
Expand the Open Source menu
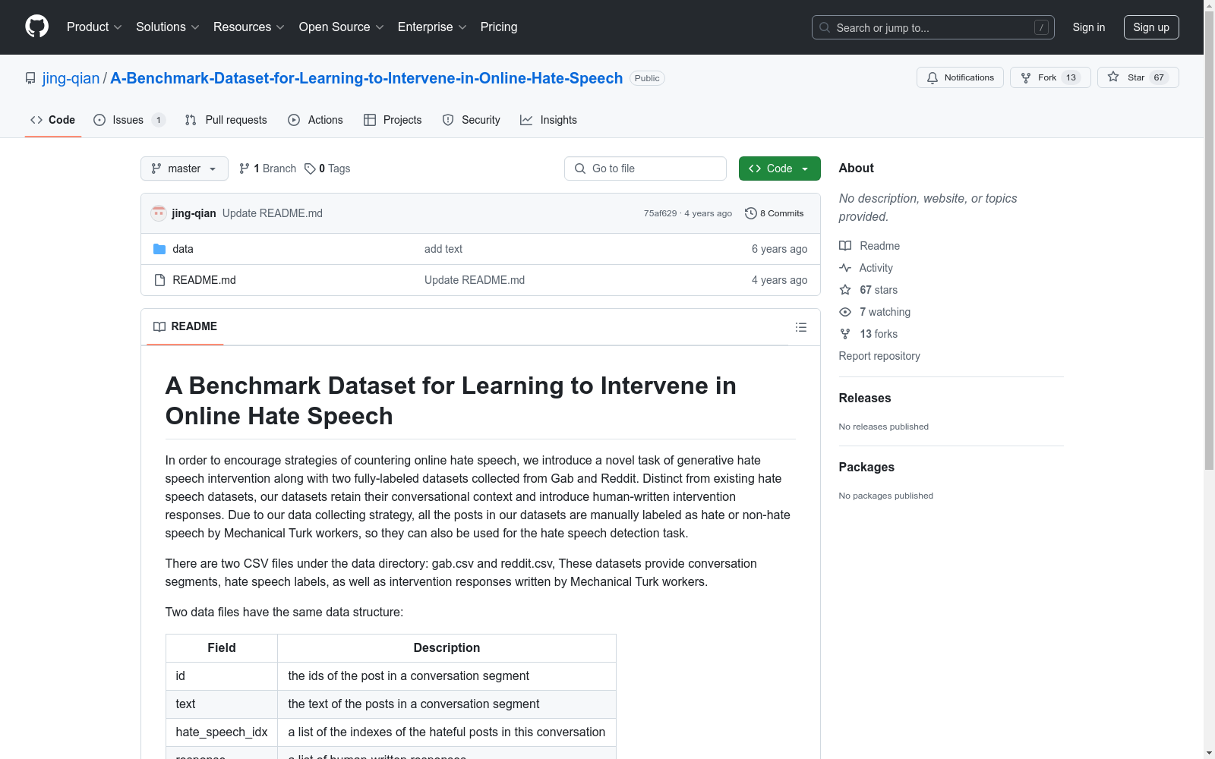pyautogui.click(x=342, y=27)
